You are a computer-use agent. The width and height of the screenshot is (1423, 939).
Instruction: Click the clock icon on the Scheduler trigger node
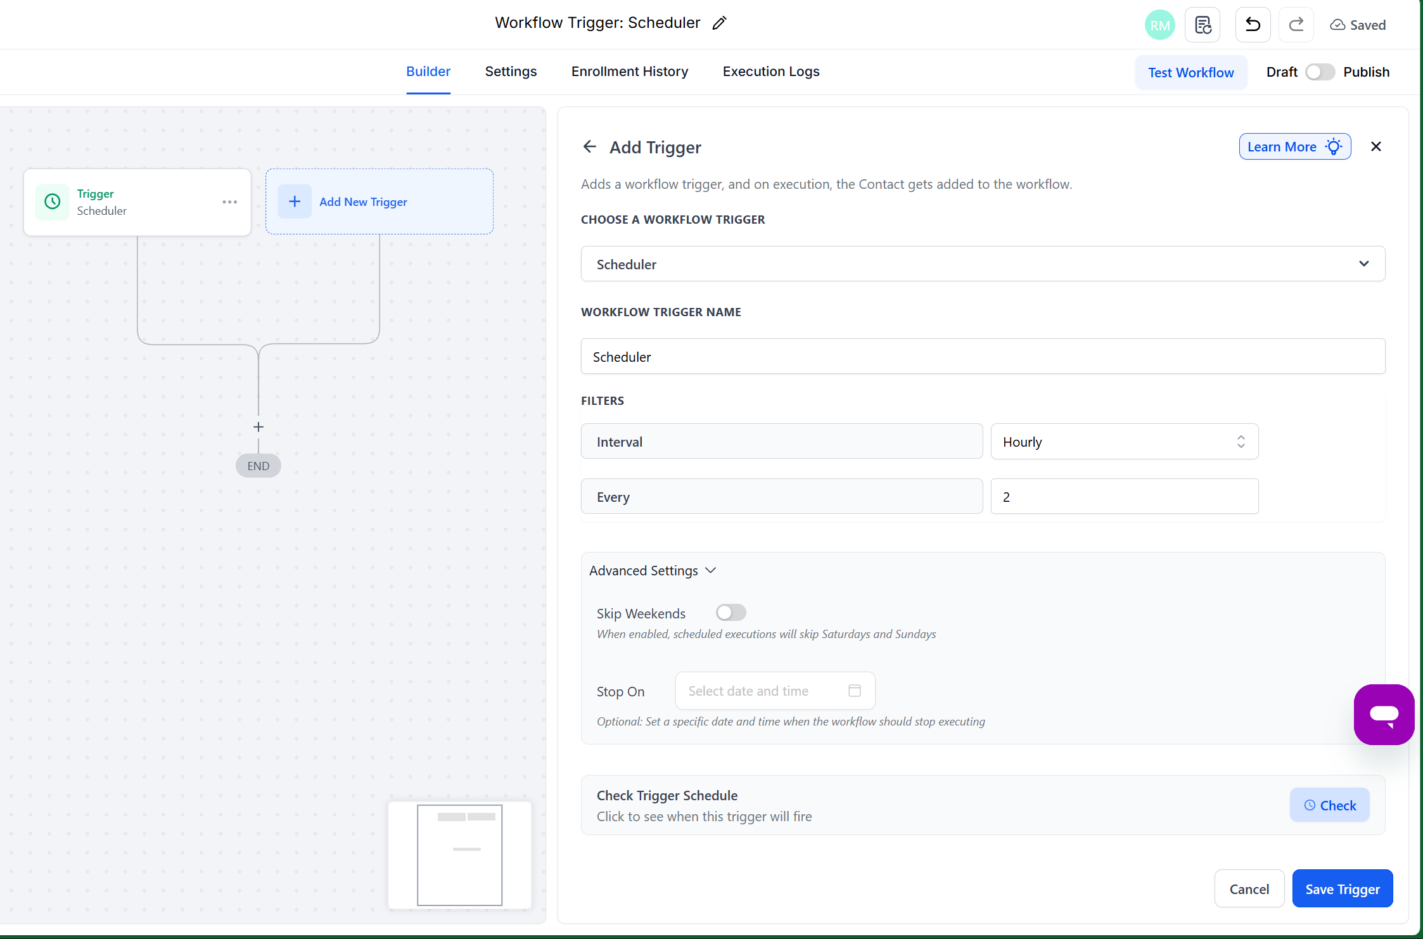(52, 201)
